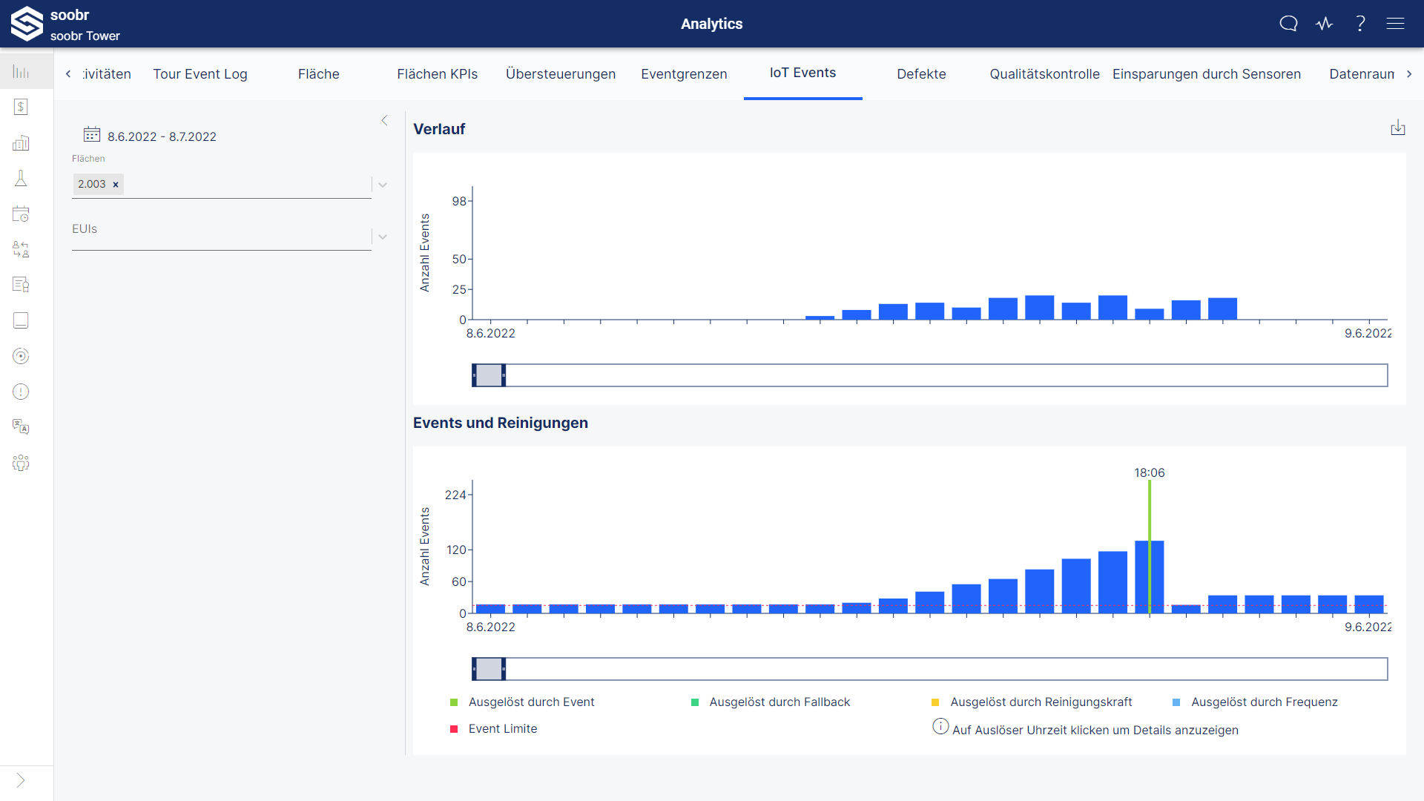Switch to Einsparungen durch Sensoren tab
The image size is (1424, 801).
1207,74
